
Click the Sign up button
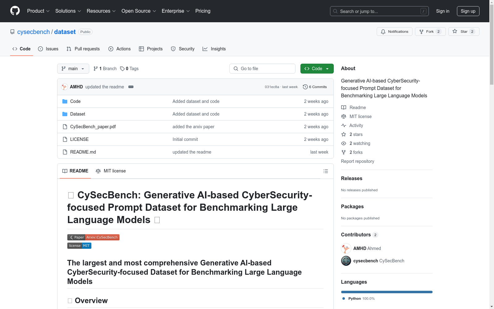point(468,11)
